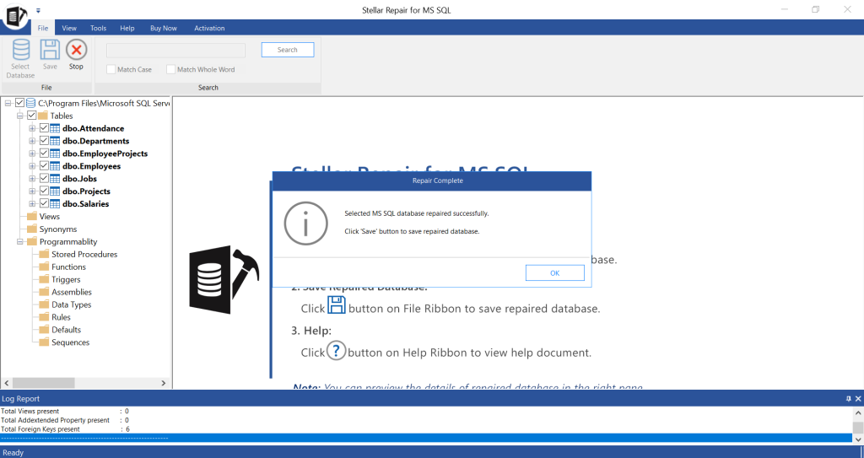
Task: Click OK in Repair Complete dialog
Action: click(554, 272)
